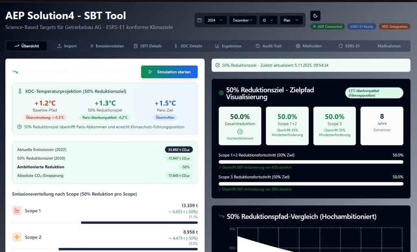Click the Scope 1+2 Reduktionsfortschritt progress bar
Viewport: 417px width, 252px height.
(311, 162)
